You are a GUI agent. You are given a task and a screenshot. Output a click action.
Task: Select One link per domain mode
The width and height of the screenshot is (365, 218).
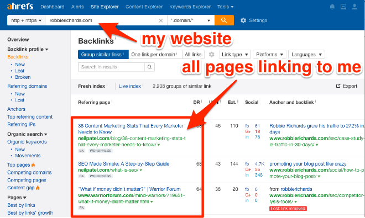tap(155, 55)
